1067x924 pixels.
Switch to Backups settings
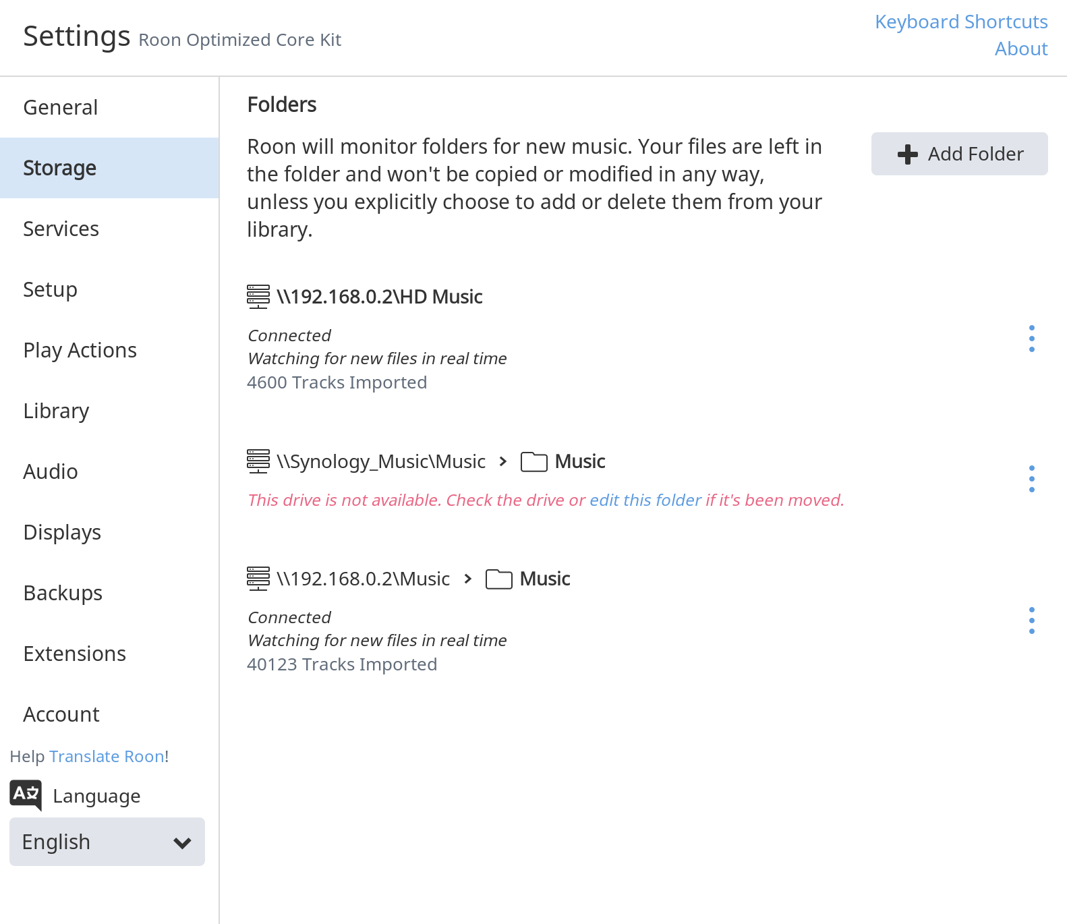tap(109, 593)
